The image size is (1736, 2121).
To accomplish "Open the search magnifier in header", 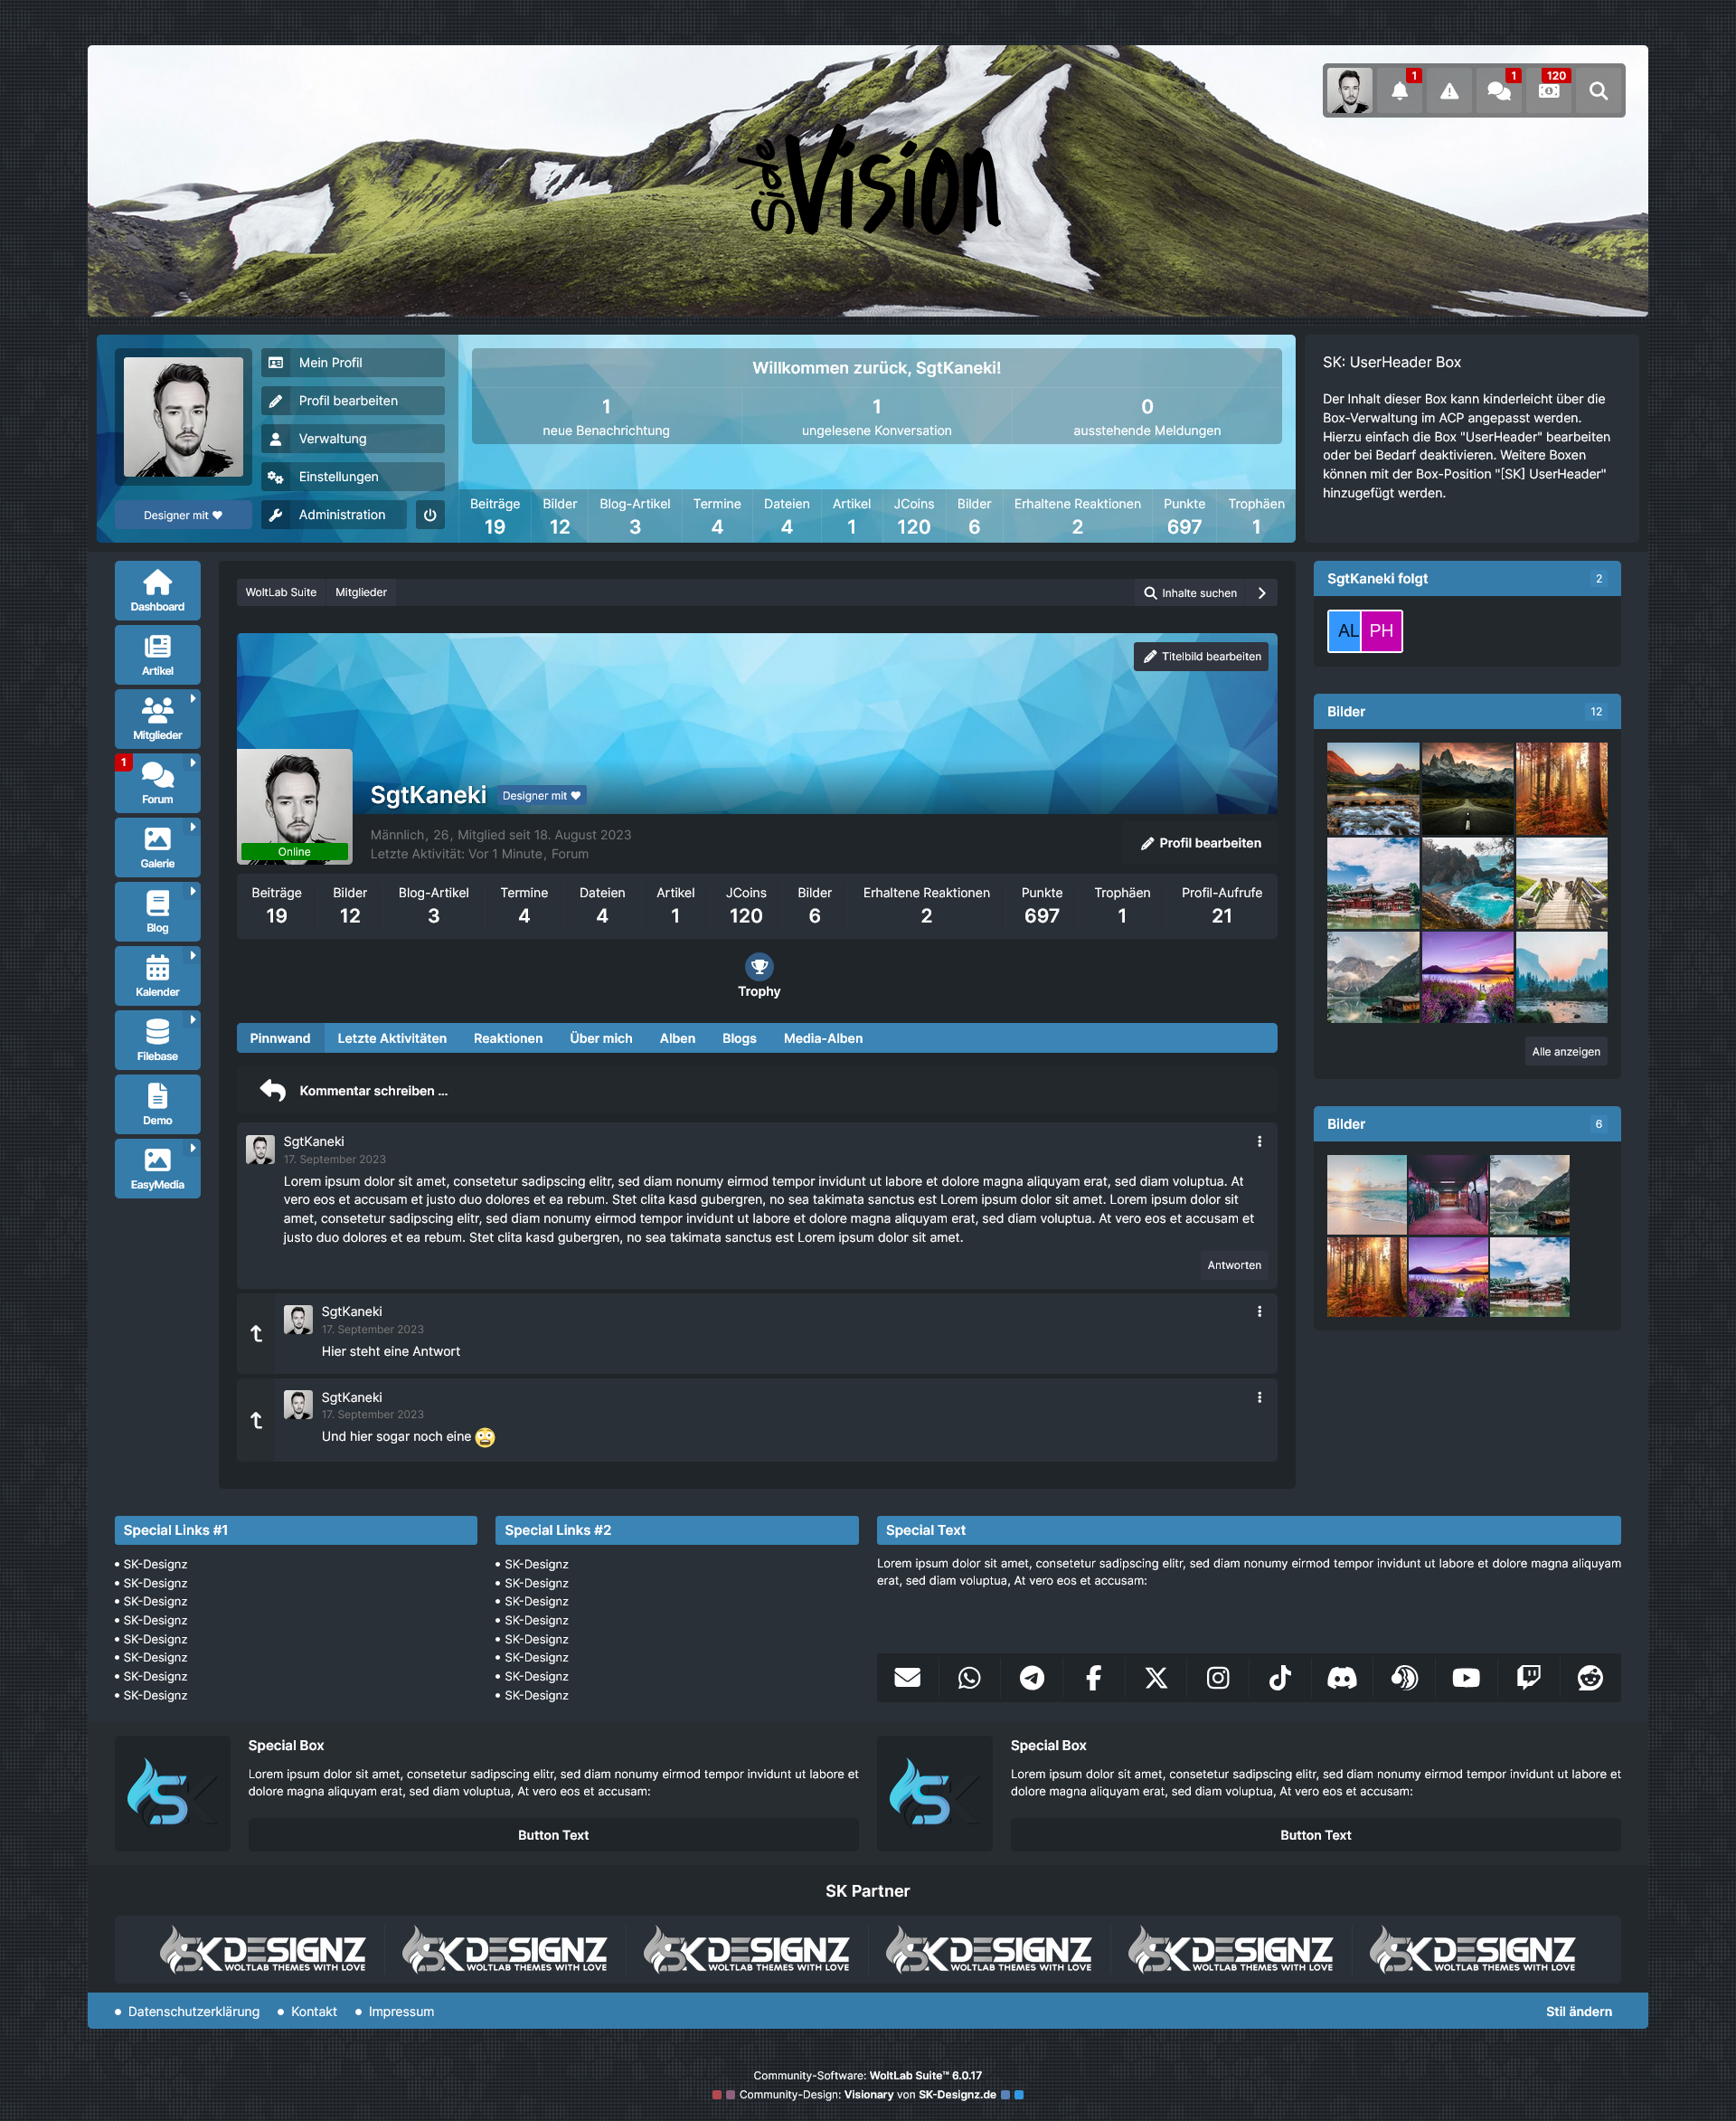I will 1598,91.
